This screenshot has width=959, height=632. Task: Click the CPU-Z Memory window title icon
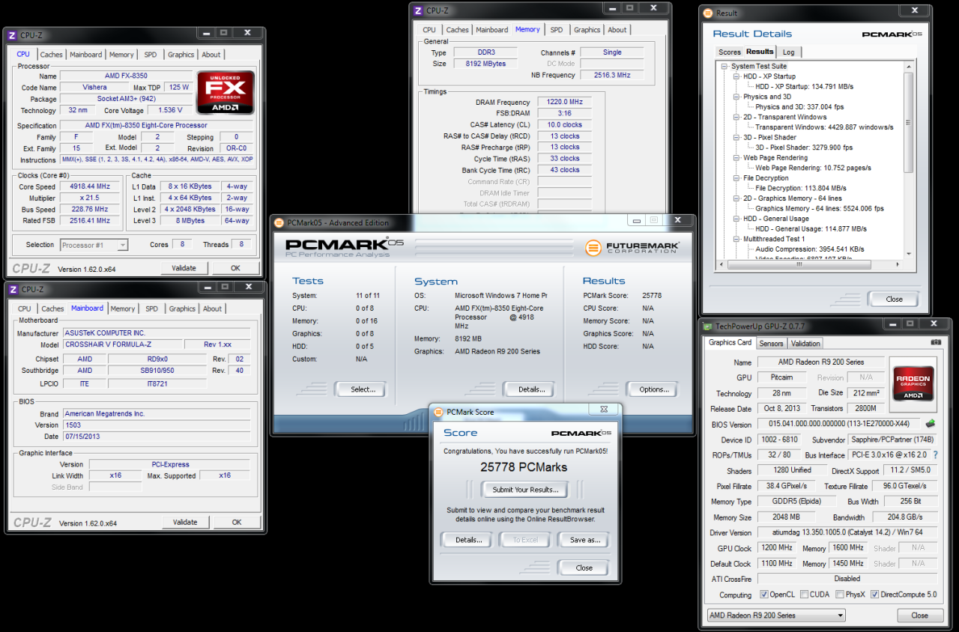[418, 10]
